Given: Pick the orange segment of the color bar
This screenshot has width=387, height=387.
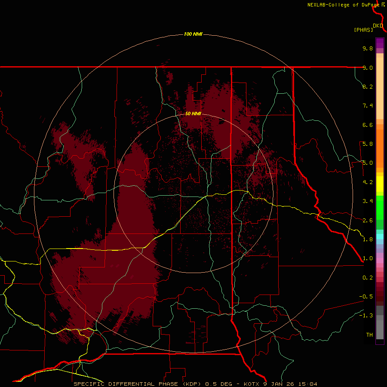Looking at the screenshot, I should click(380, 149).
